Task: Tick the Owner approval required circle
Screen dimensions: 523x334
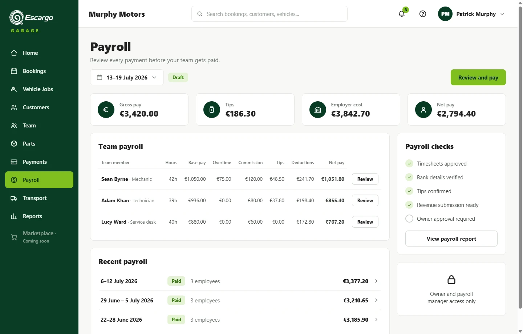Action: click(x=409, y=219)
